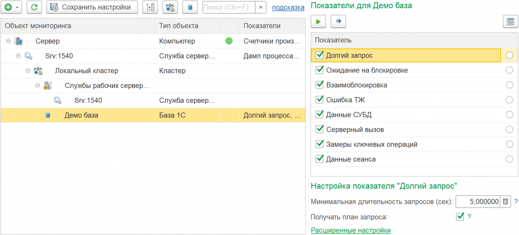This screenshot has width=519, height=235.
Task: Click the green refresh icon in toolbar
Action: point(34,7)
